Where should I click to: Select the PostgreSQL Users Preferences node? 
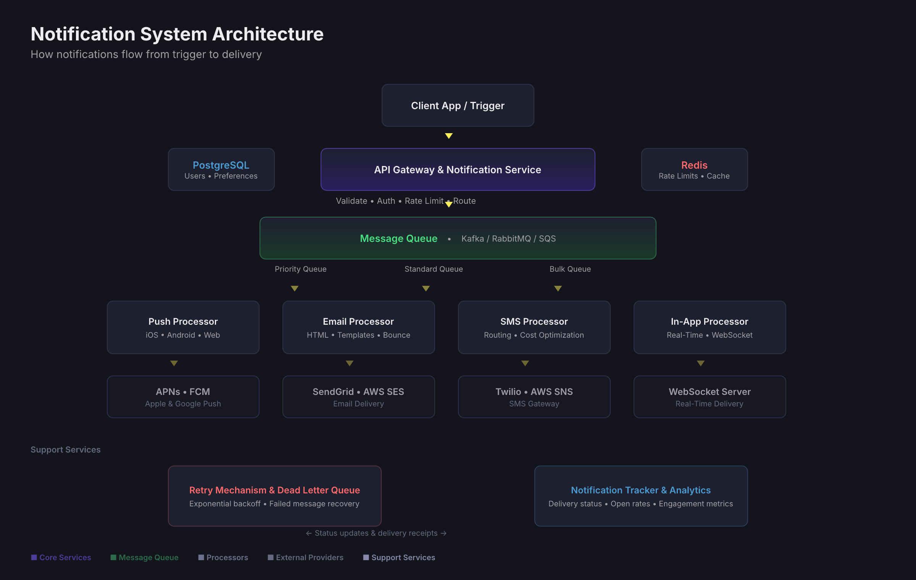221,169
